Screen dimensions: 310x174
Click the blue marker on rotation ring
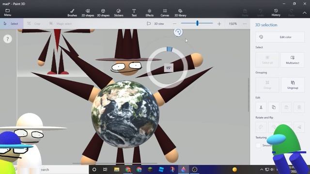pos(170,49)
